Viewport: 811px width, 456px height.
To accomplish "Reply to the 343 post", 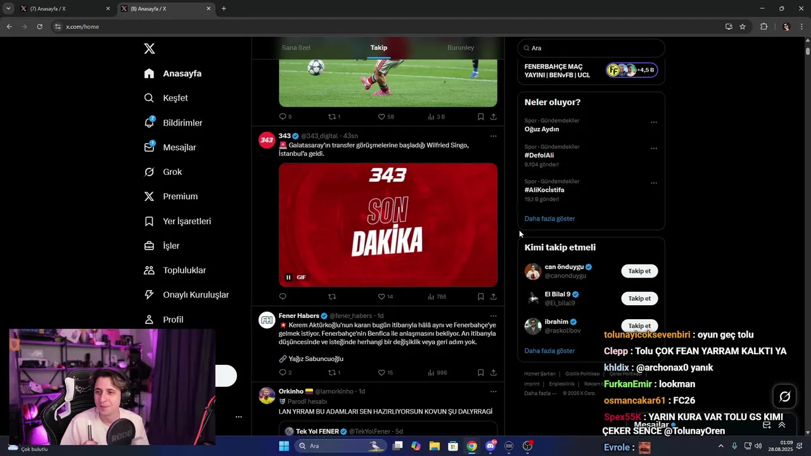I will coord(283,296).
